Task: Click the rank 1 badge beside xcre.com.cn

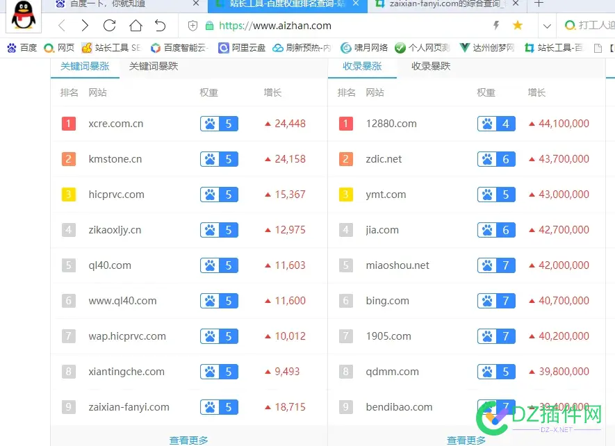Action: tap(68, 123)
